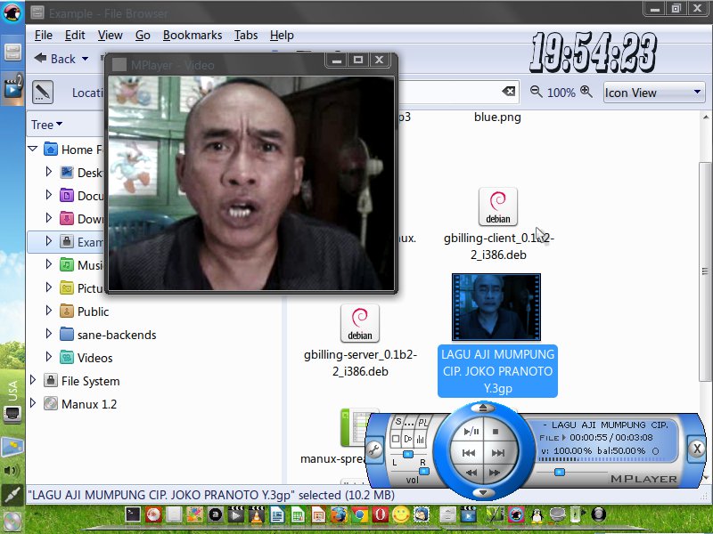This screenshot has width=713, height=534.
Task: Launch Firefox from the dock
Action: click(x=339, y=515)
